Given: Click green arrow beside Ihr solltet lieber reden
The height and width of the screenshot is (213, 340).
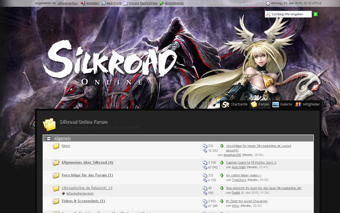Looking at the screenshot, I should [222, 175].
